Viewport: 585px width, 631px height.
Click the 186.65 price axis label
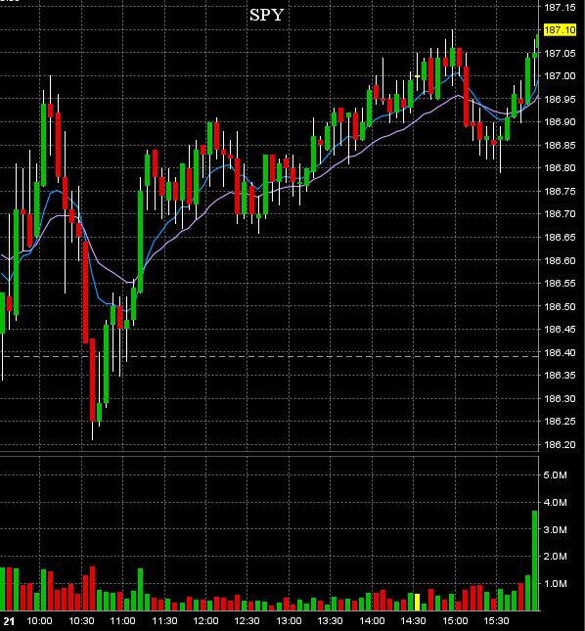point(560,237)
